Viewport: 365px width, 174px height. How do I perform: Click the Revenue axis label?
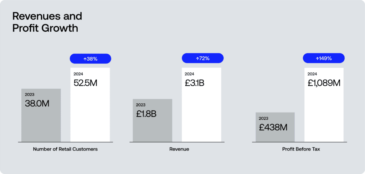pos(179,149)
